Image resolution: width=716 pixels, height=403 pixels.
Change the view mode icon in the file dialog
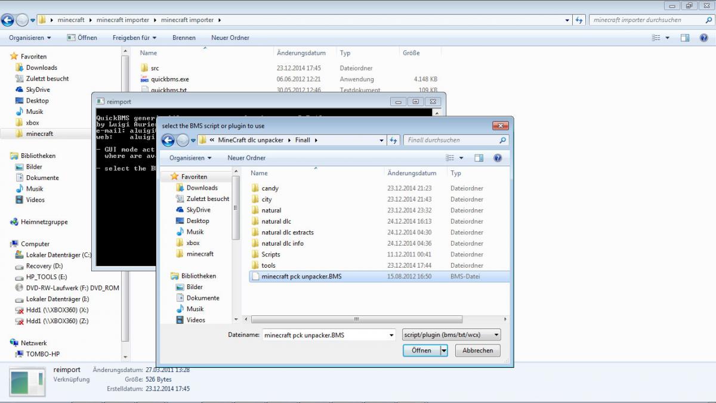450,158
